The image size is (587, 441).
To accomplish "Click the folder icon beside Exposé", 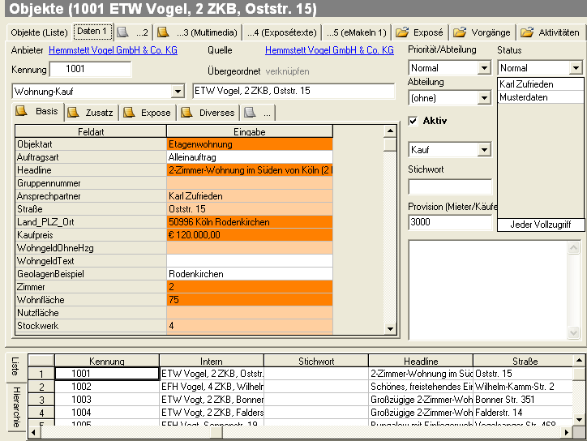I will [402, 32].
